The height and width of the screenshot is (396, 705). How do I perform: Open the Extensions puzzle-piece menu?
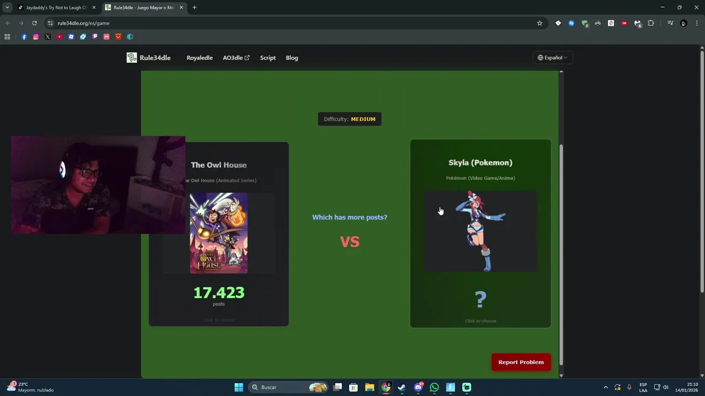pos(651,23)
